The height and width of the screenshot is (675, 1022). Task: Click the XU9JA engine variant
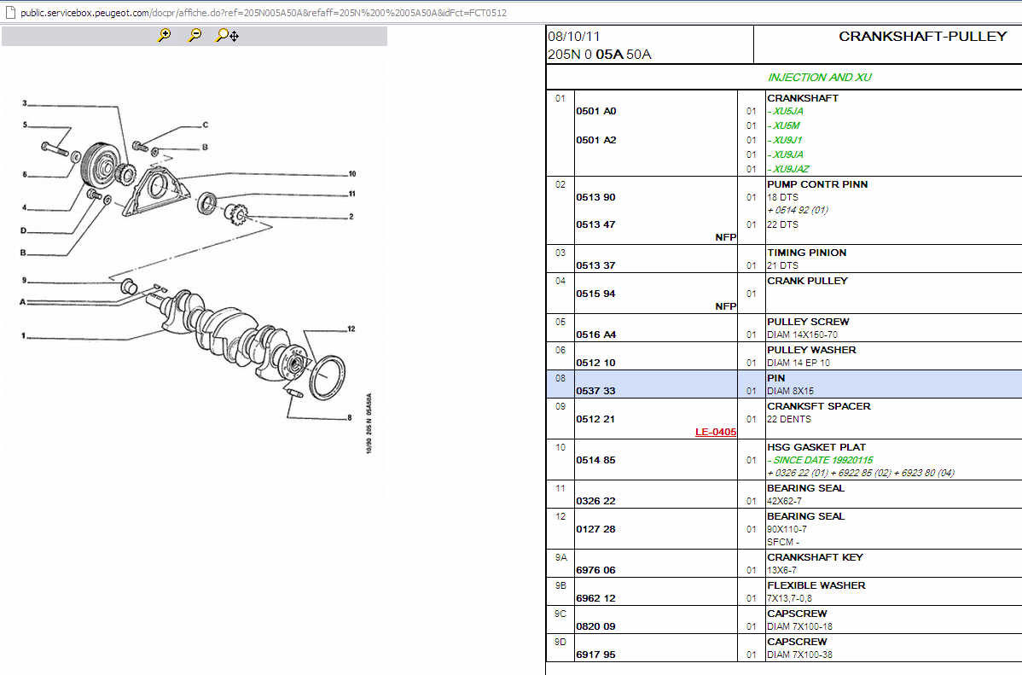click(786, 154)
